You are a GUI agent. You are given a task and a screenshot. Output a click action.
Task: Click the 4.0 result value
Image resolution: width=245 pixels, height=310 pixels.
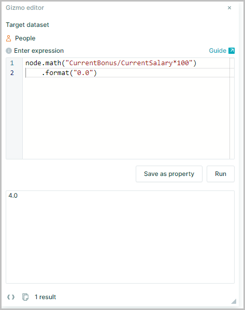tap(13, 196)
